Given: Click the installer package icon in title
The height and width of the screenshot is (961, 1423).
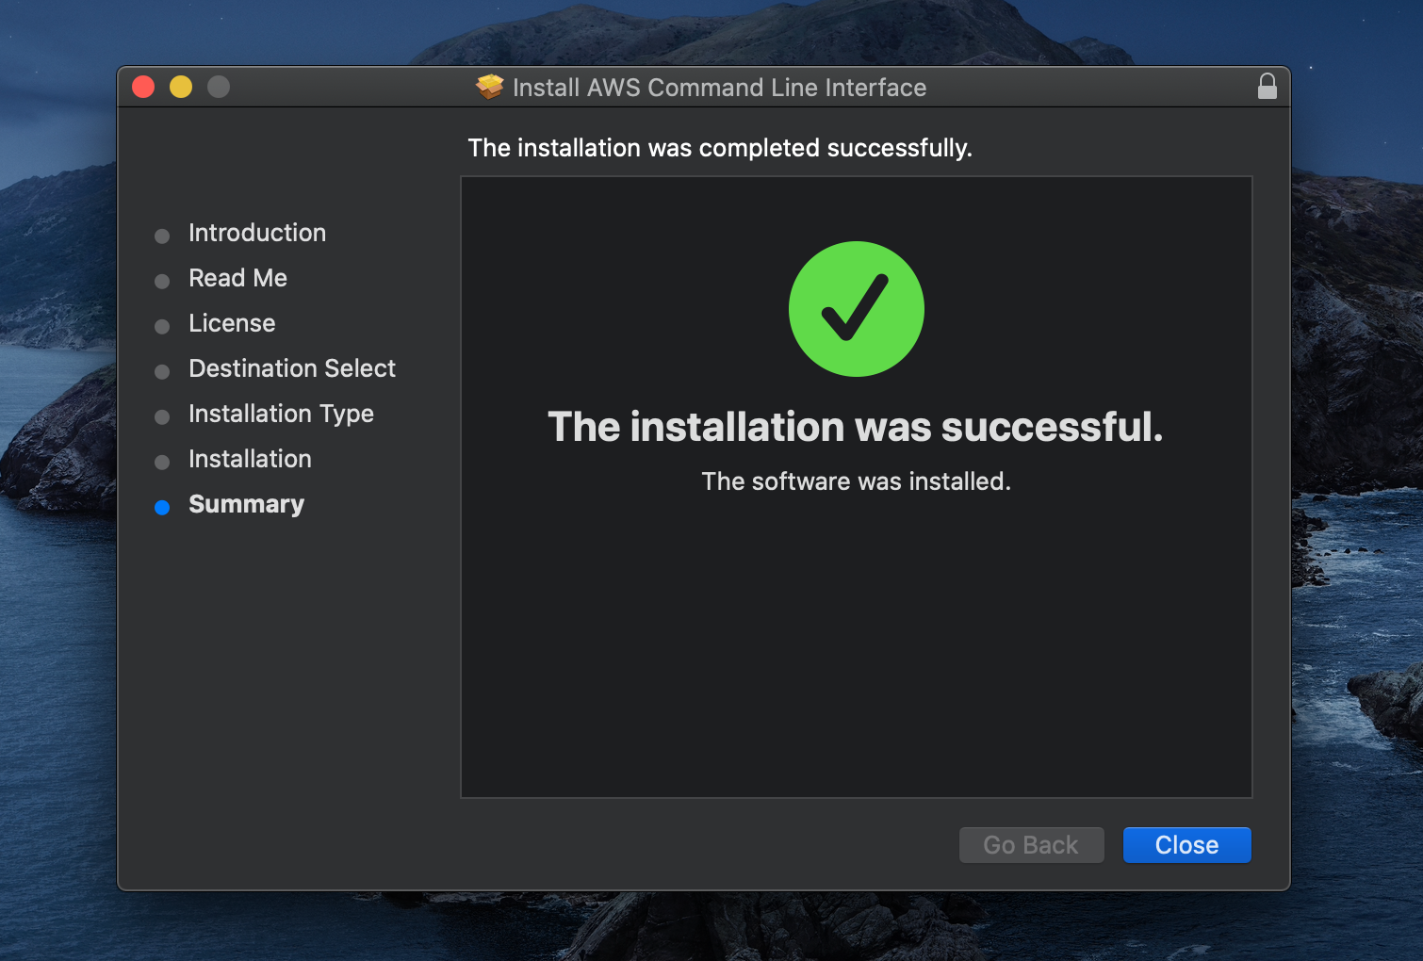Looking at the screenshot, I should tap(490, 87).
